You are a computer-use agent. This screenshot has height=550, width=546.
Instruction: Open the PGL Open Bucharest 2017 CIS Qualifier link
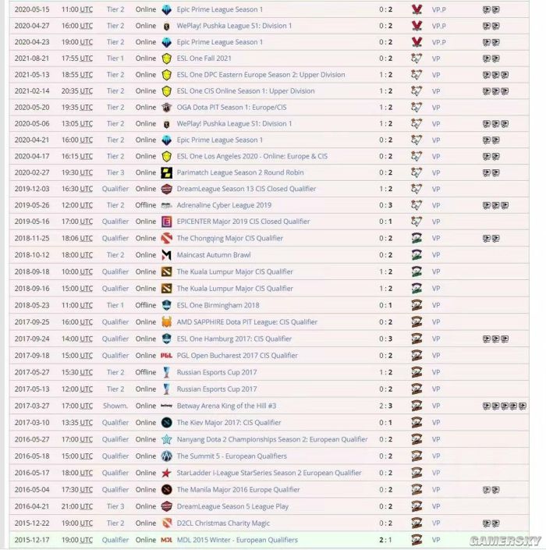click(237, 356)
